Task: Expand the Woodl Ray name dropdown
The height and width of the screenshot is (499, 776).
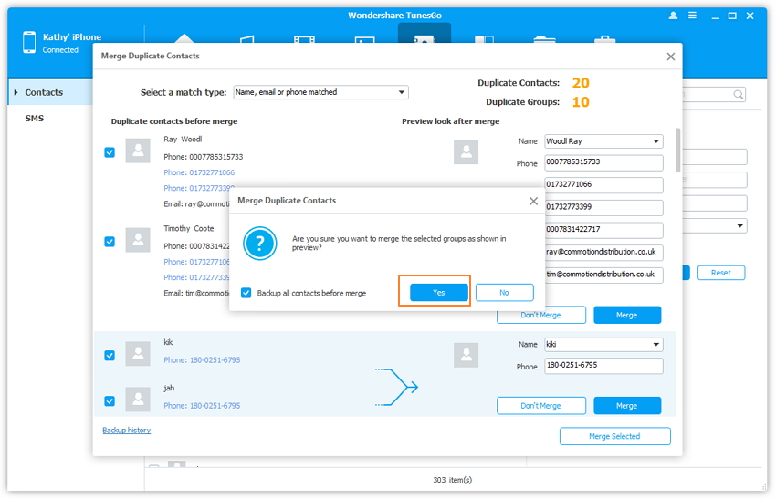Action: click(x=655, y=141)
